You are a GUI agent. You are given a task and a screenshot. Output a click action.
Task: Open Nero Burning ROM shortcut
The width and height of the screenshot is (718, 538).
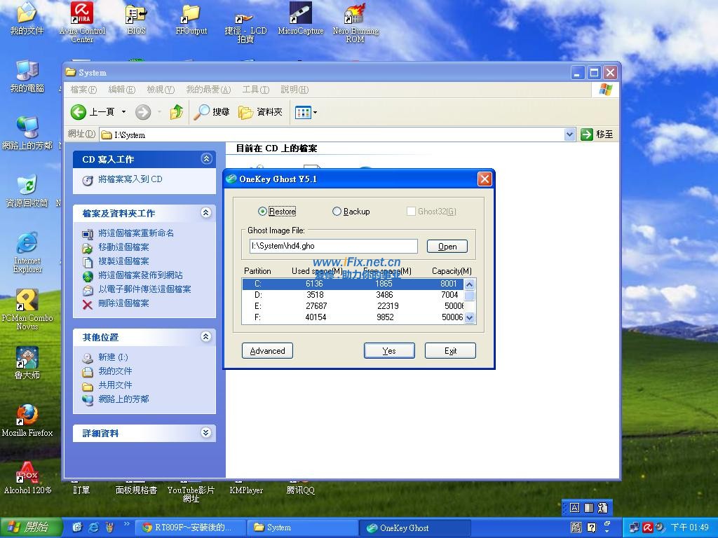click(x=355, y=15)
